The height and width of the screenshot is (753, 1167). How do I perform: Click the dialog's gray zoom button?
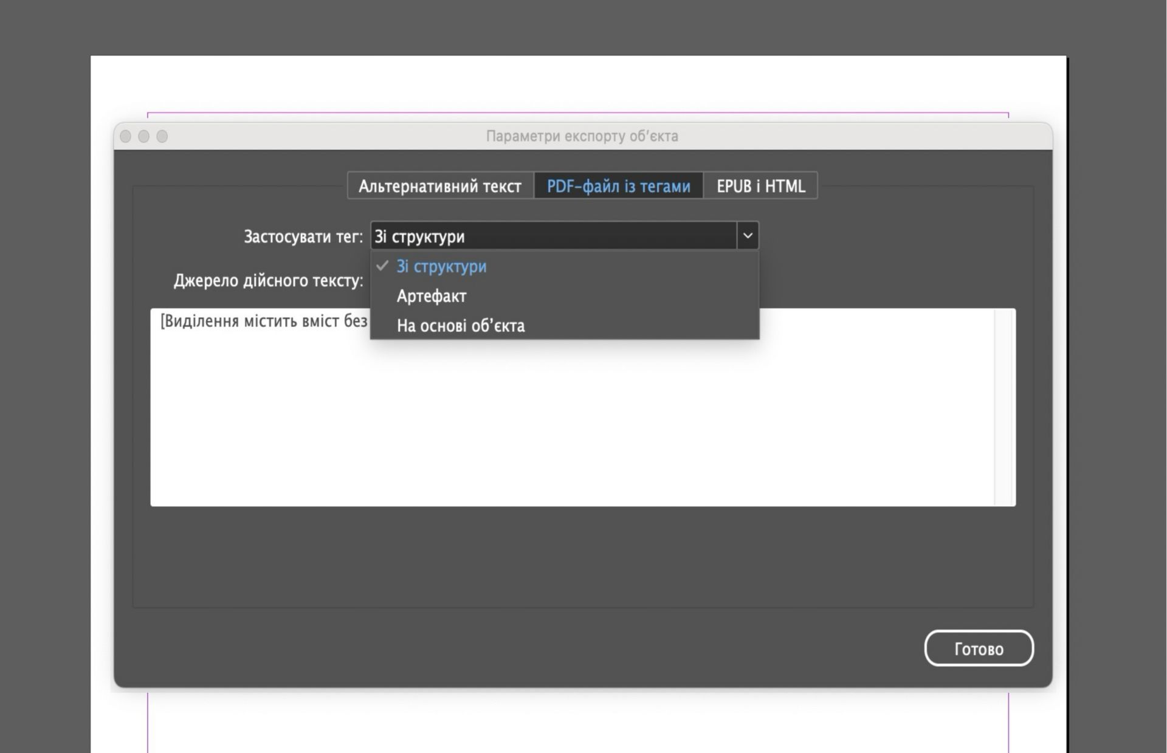click(x=162, y=136)
